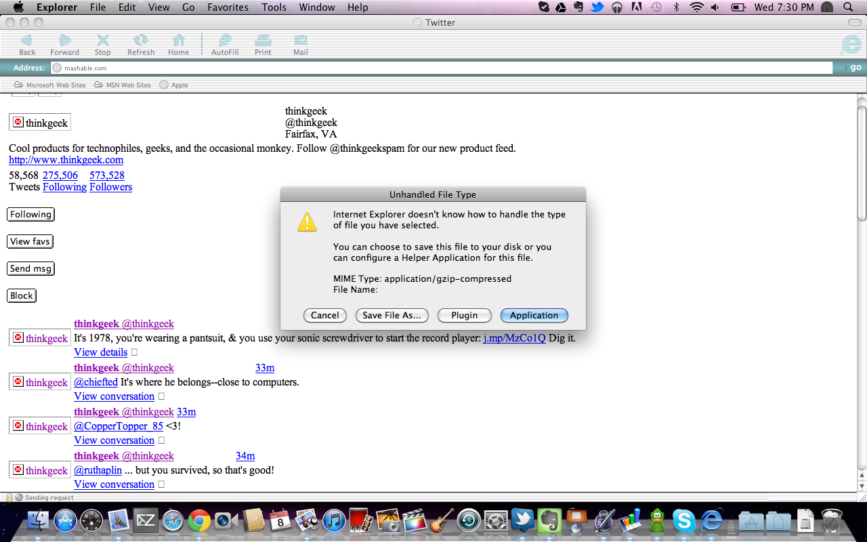Open Mail from the browser toolbar

pyautogui.click(x=301, y=41)
